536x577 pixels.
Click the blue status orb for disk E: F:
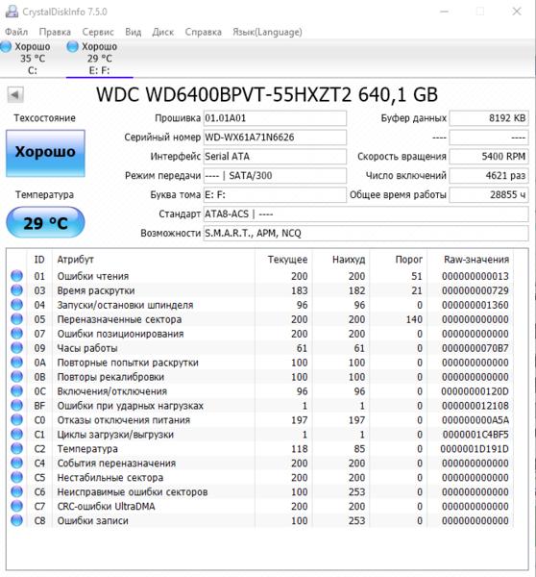(x=72, y=47)
